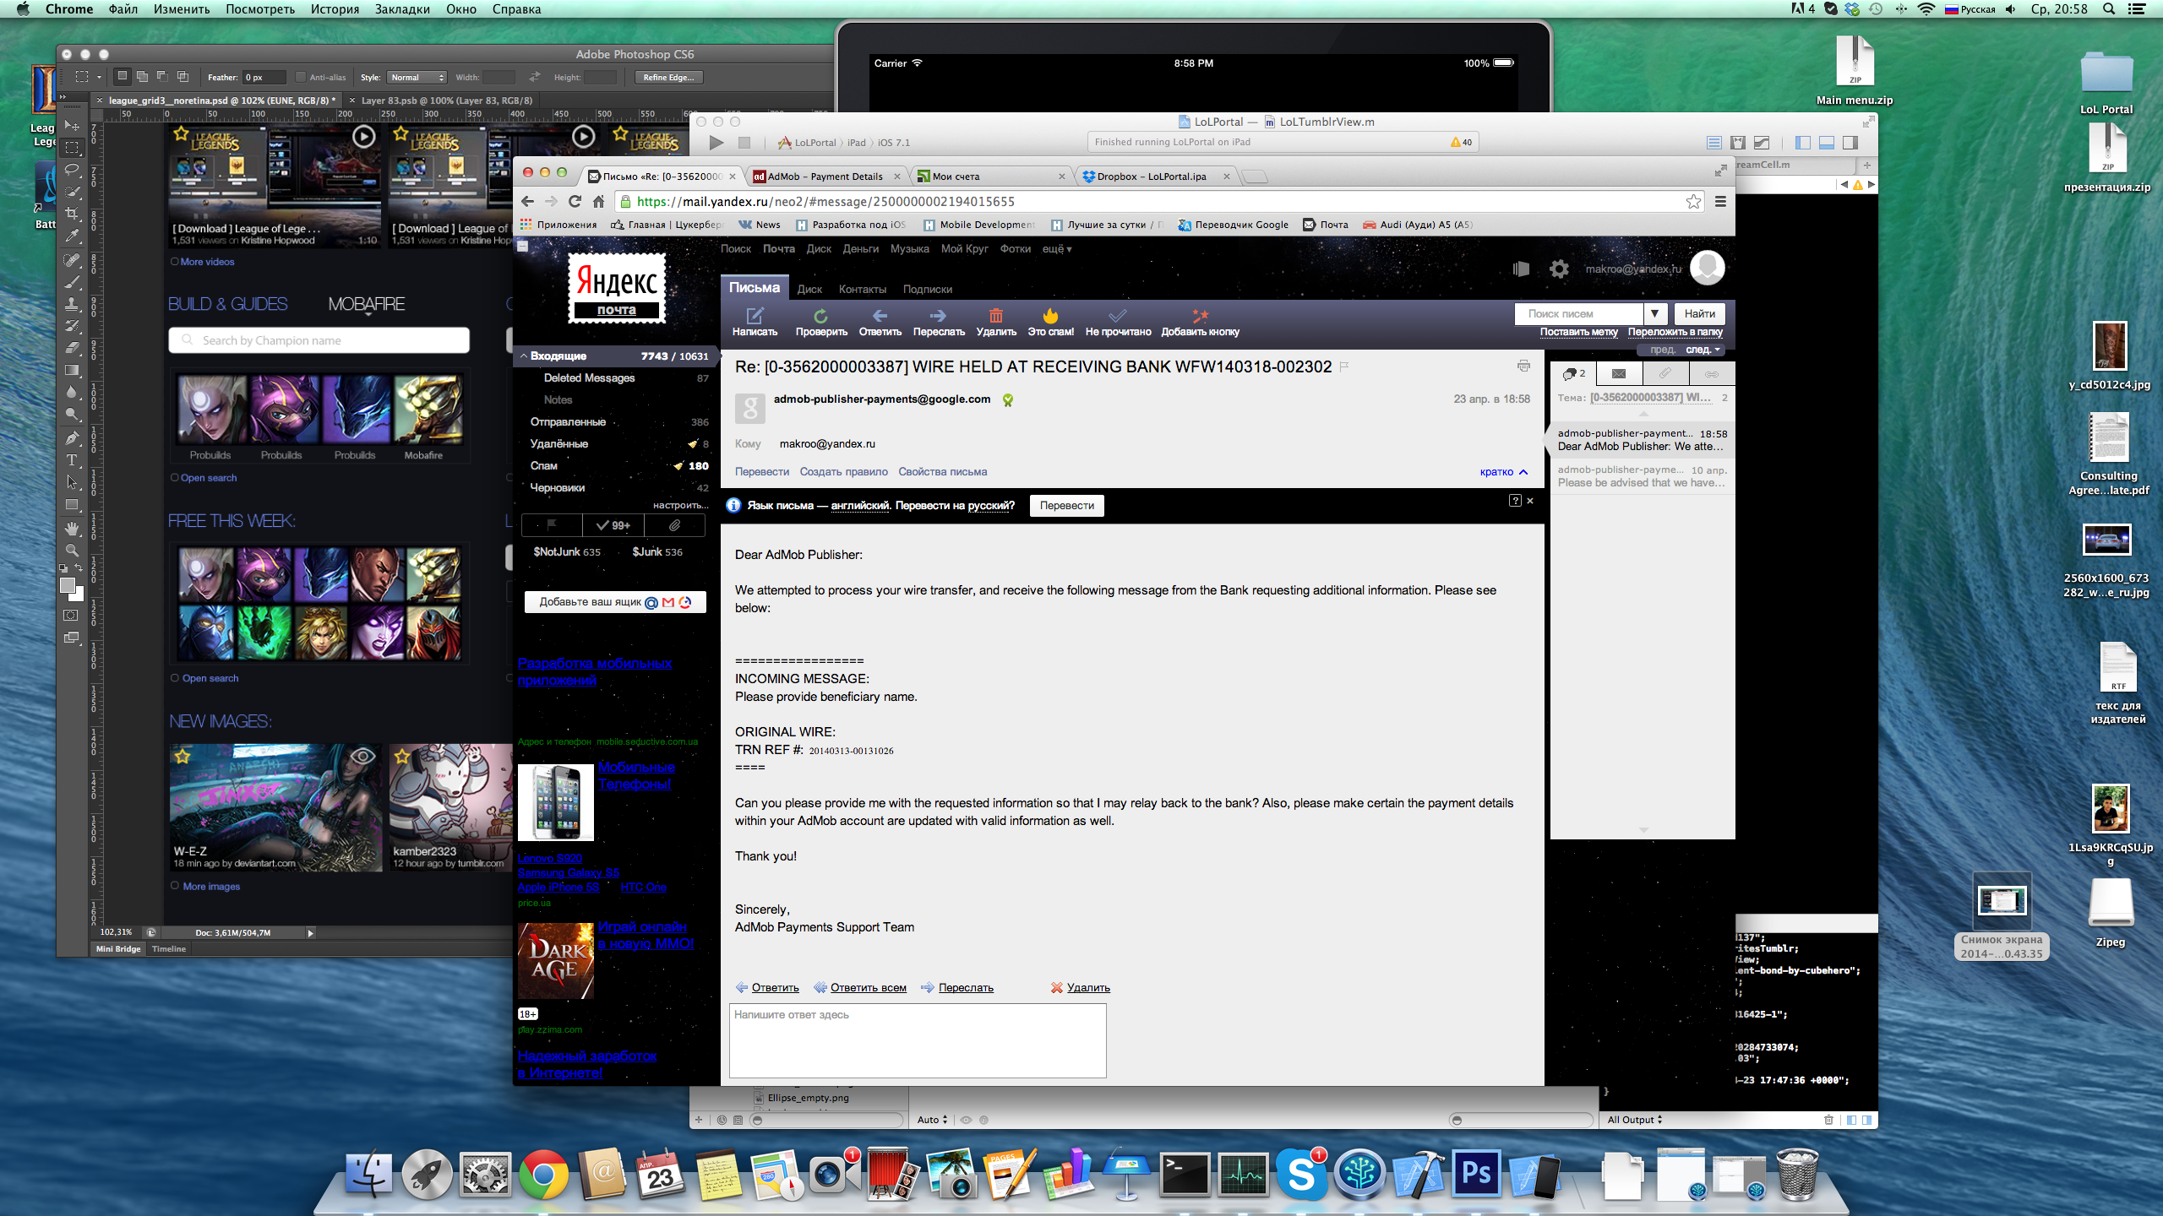Select the Lasso tool in Photoshop

[x=72, y=170]
